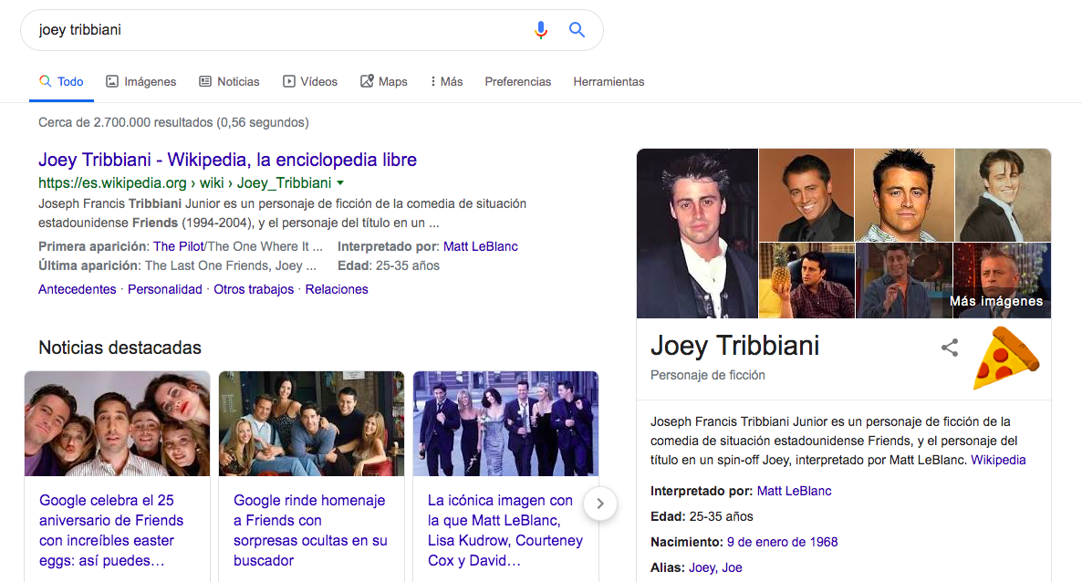Click the large Joey portrait in knowledge panel
This screenshot has height=582, width=1082.
pos(697,234)
